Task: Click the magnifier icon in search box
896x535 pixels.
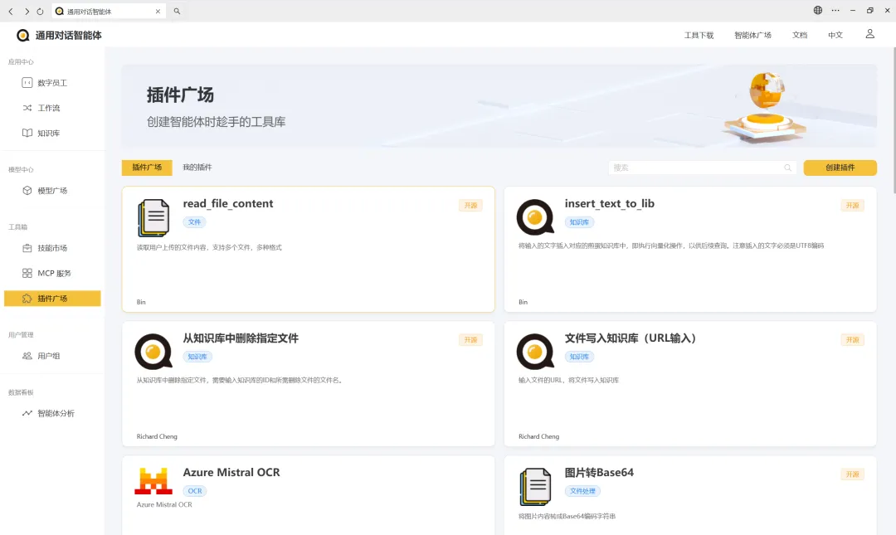Action: click(x=787, y=168)
